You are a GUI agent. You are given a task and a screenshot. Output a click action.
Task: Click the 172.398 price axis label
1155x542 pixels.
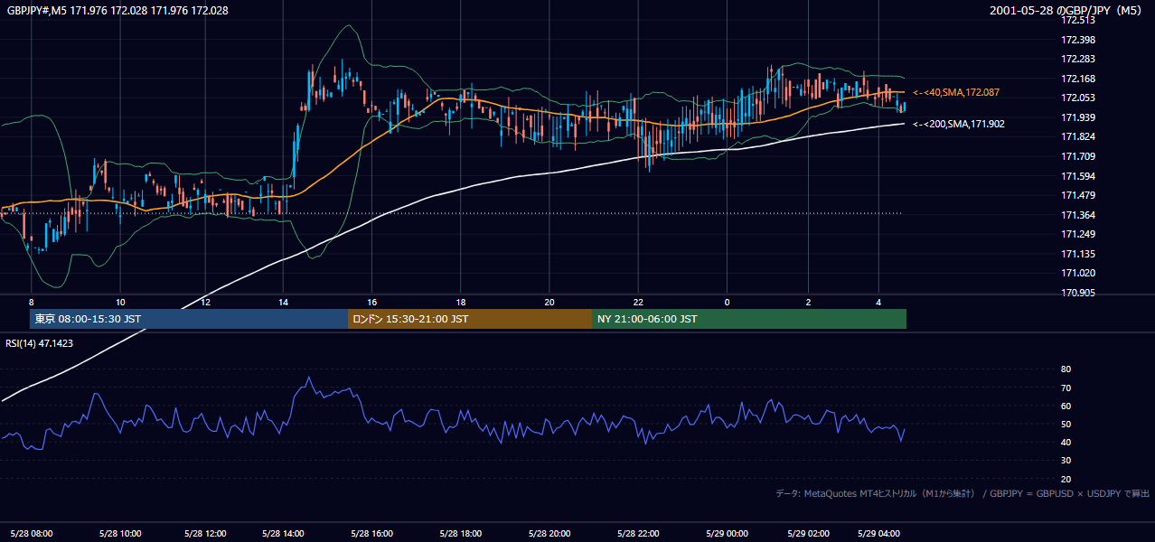[1077, 40]
